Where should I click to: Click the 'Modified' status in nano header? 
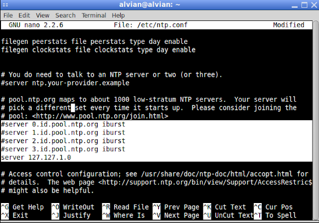click(x=289, y=25)
